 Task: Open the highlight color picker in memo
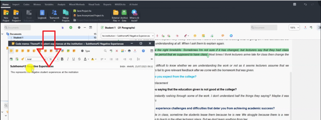click(x=93, y=59)
